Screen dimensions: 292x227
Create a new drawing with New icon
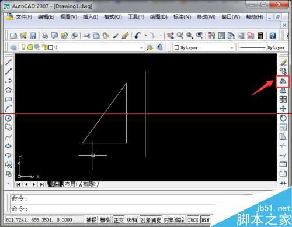point(13,36)
